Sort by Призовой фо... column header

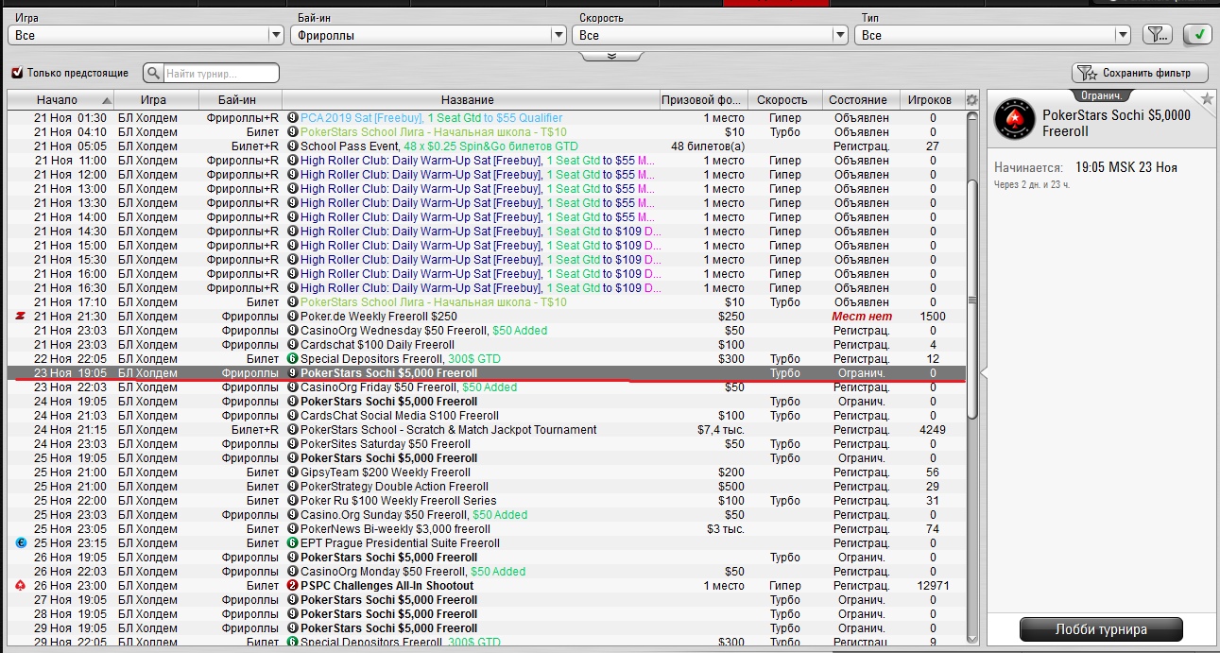point(703,99)
